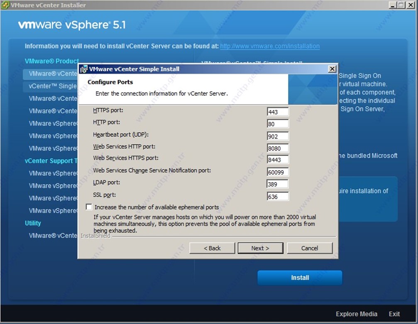Click the "Enter the connection information" text
This screenshot has width=418, height=324.
click(x=161, y=93)
